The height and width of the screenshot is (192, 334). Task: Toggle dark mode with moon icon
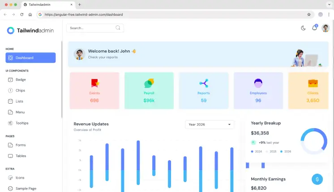[x=303, y=28]
